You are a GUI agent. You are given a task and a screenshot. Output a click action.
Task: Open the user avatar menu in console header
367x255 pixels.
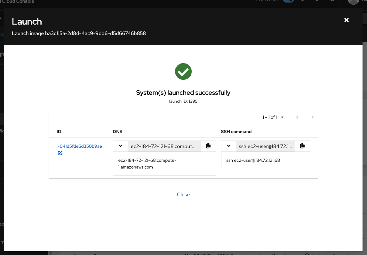tap(354, 1)
